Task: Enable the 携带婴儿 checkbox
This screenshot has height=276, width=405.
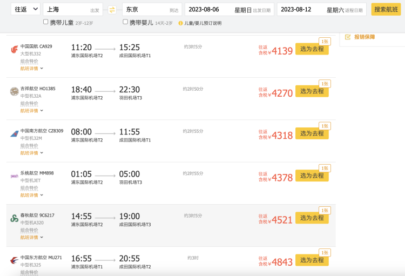Action: [x=125, y=22]
